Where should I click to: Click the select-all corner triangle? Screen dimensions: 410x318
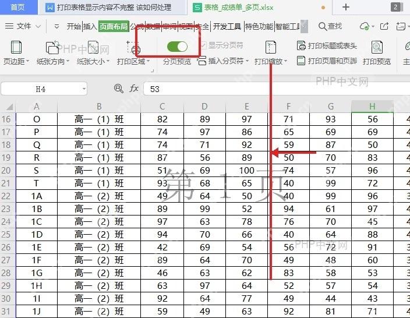(10, 107)
